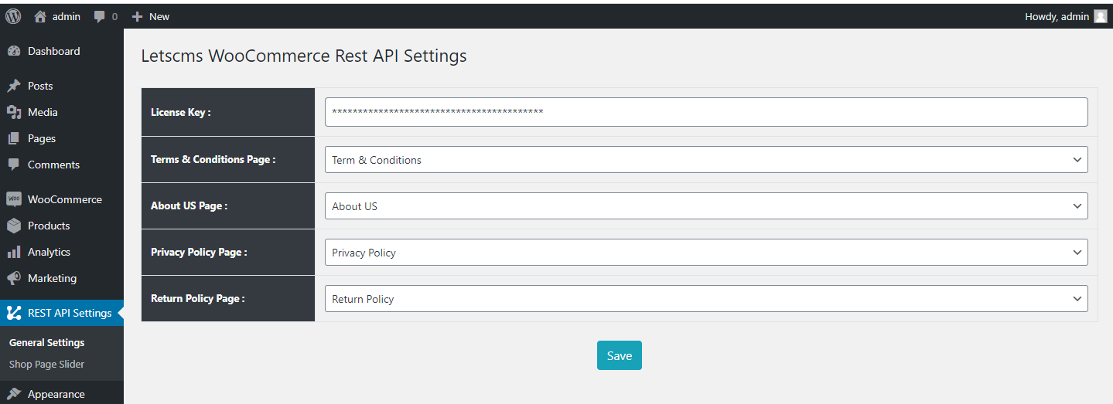Select REST API Settings menu

[x=62, y=313]
